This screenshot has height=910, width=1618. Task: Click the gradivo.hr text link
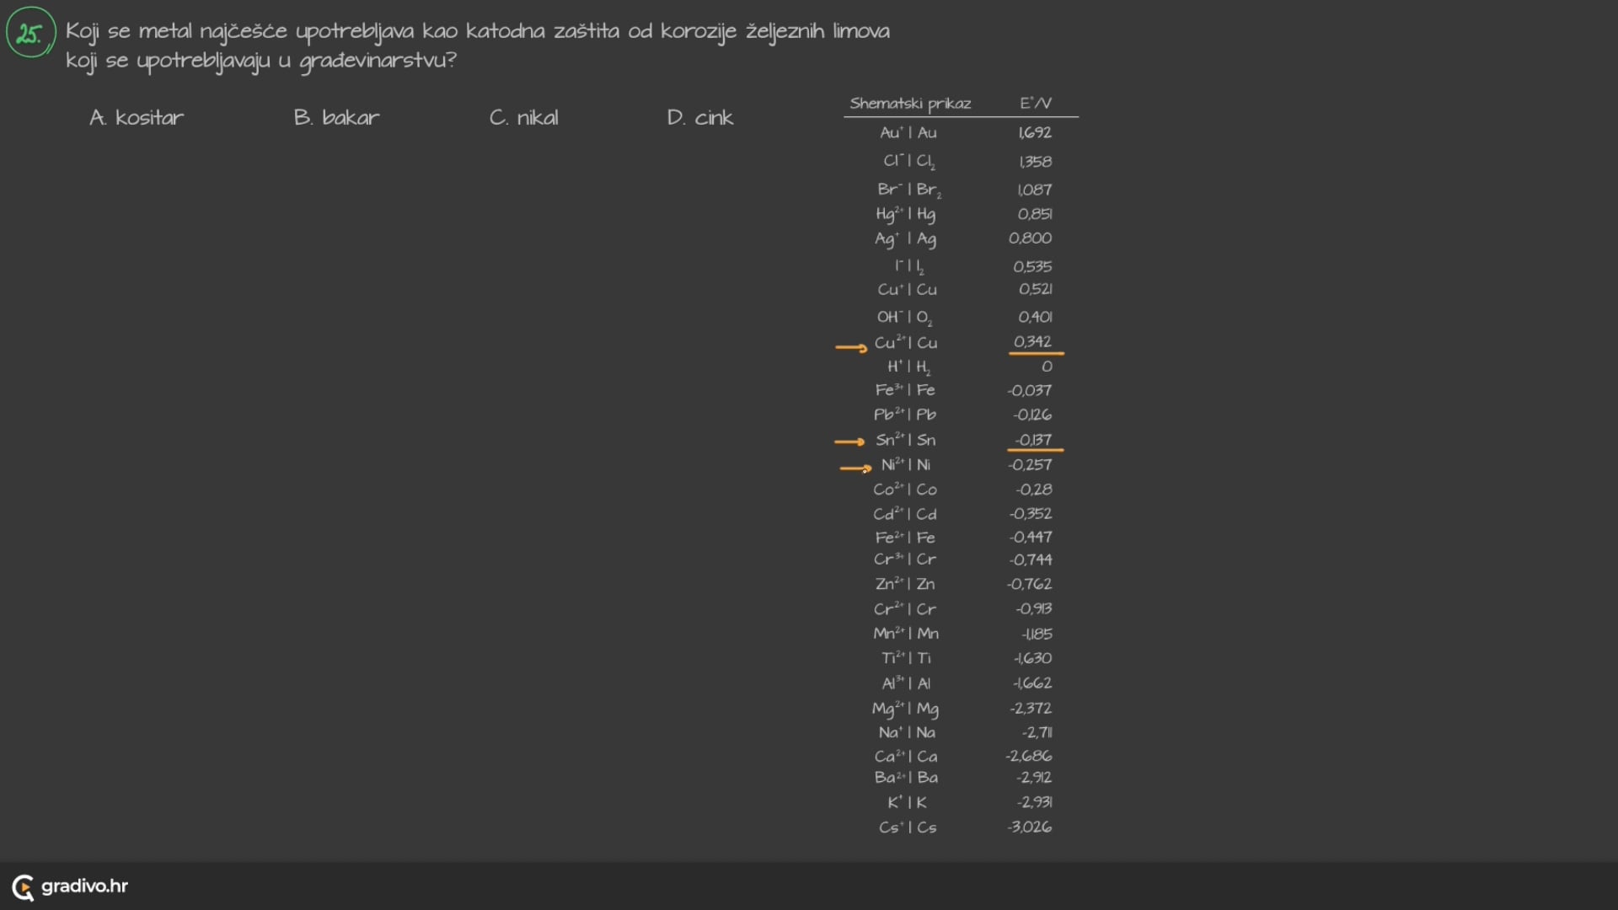(84, 886)
